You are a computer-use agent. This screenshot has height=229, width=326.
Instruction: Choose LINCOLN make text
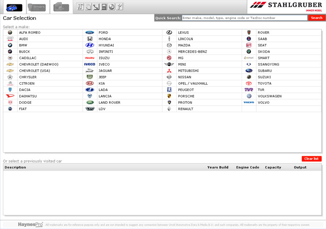(185, 39)
